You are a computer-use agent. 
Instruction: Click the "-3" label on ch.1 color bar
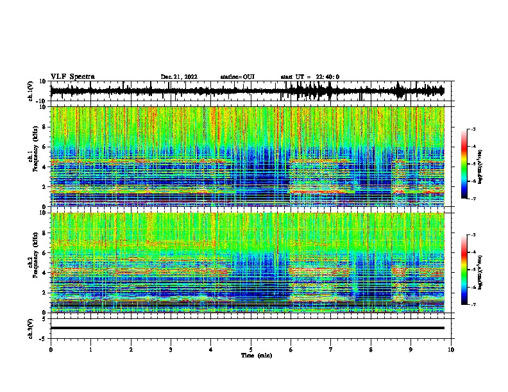pyautogui.click(x=473, y=129)
